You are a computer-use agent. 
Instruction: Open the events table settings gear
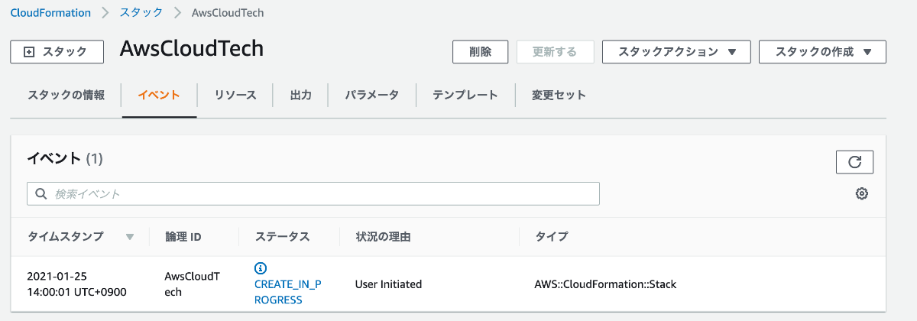862,194
